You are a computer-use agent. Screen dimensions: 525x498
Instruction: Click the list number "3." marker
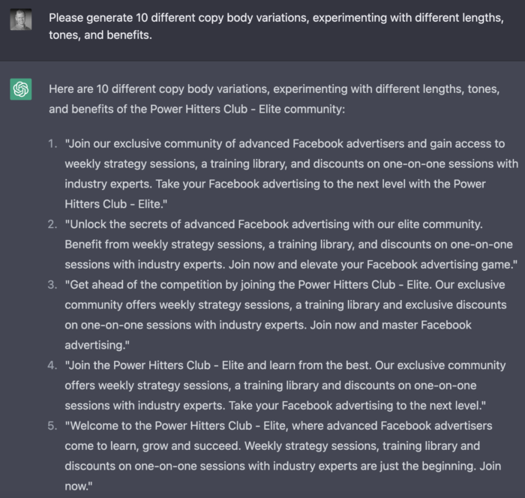point(52,285)
